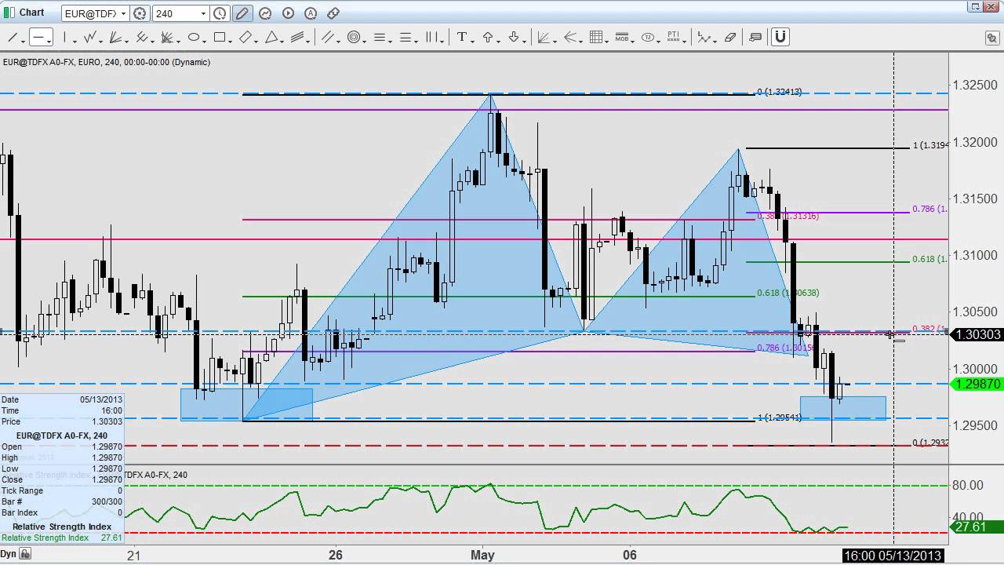Click the eraser tool to delete drawings
This screenshot has height=565, width=1004.
[730, 37]
